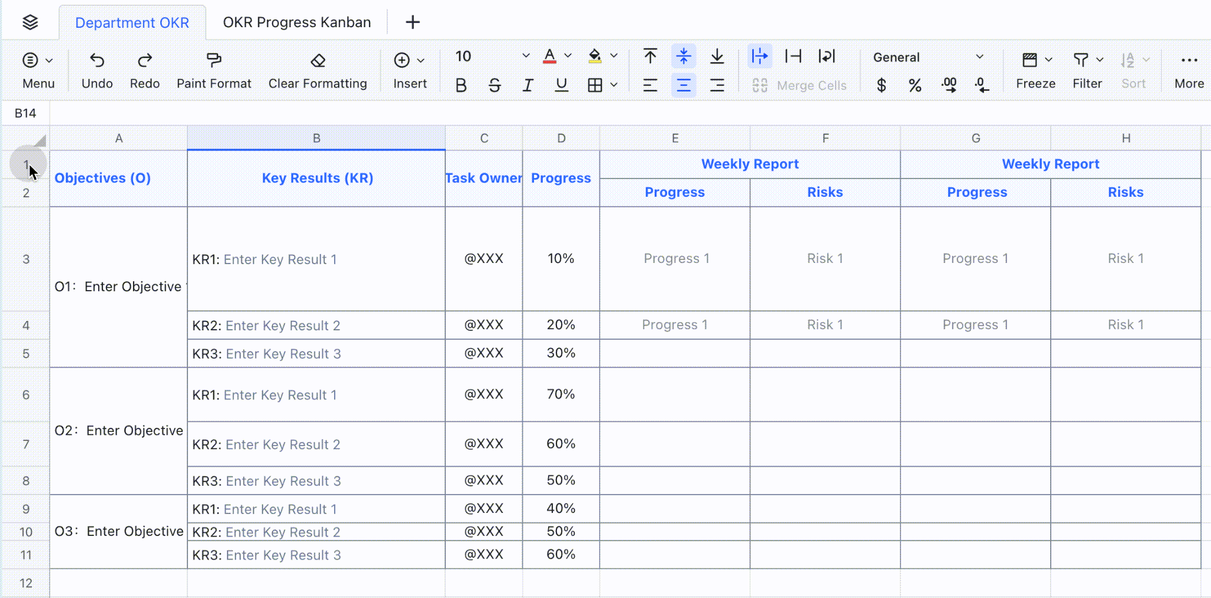Screen dimensions: 1211x598
Task: Click KR3: Enter Key Result 3 in row 11
Action: pyautogui.click(x=316, y=555)
